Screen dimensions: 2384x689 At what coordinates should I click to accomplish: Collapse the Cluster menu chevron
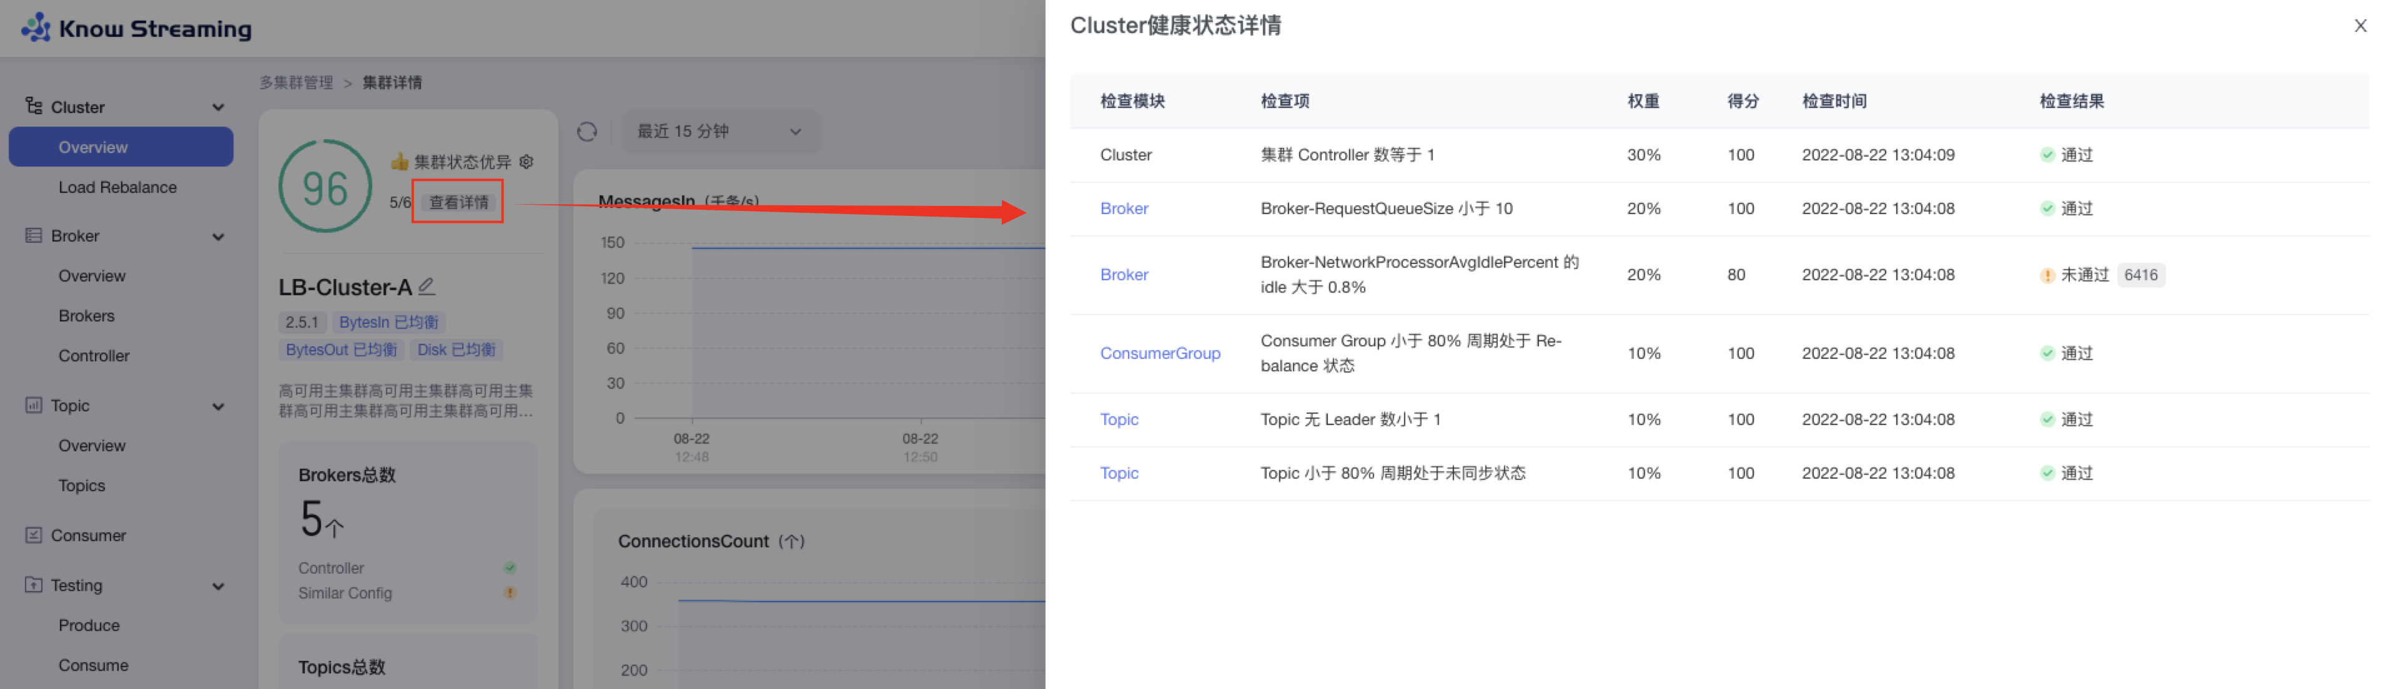[x=219, y=107]
